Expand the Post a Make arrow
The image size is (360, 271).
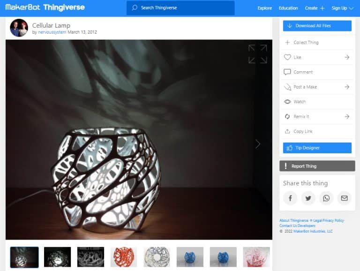pyautogui.click(x=347, y=87)
